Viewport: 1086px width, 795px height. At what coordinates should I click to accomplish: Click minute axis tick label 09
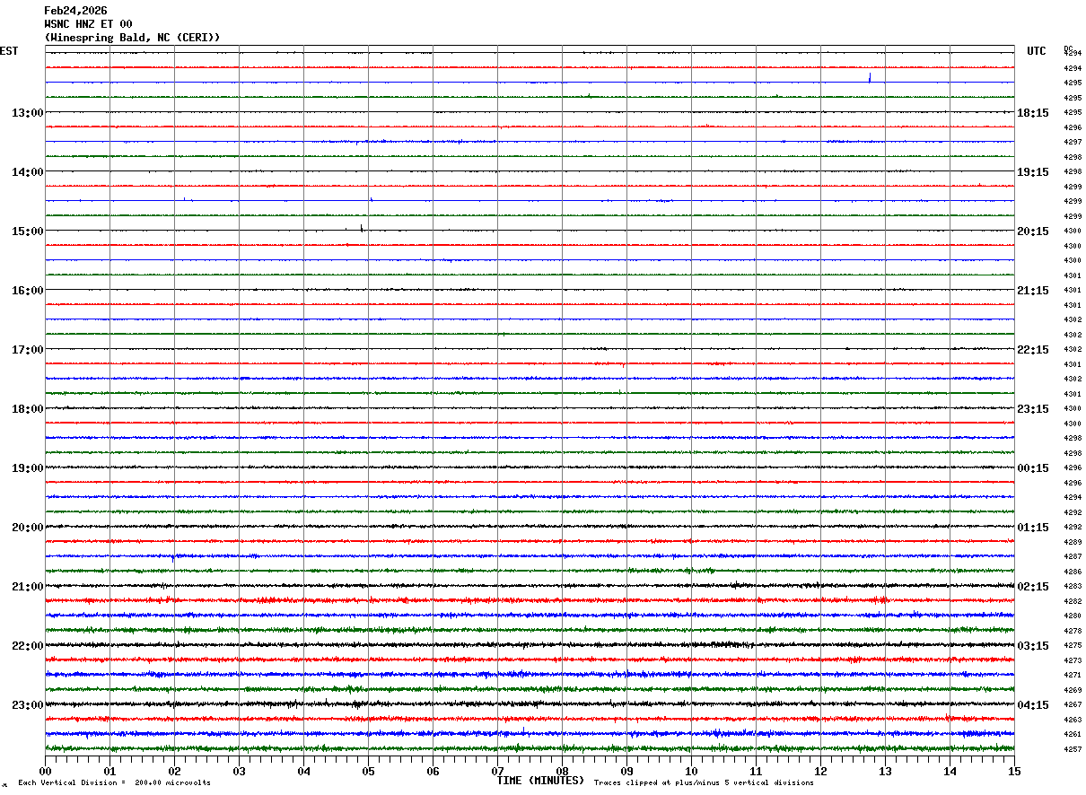[626, 772]
